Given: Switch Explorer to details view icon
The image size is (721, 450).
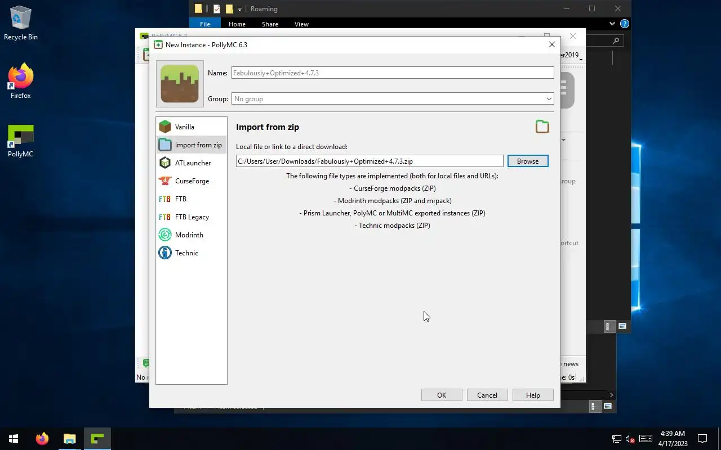Looking at the screenshot, I should pos(608,326).
